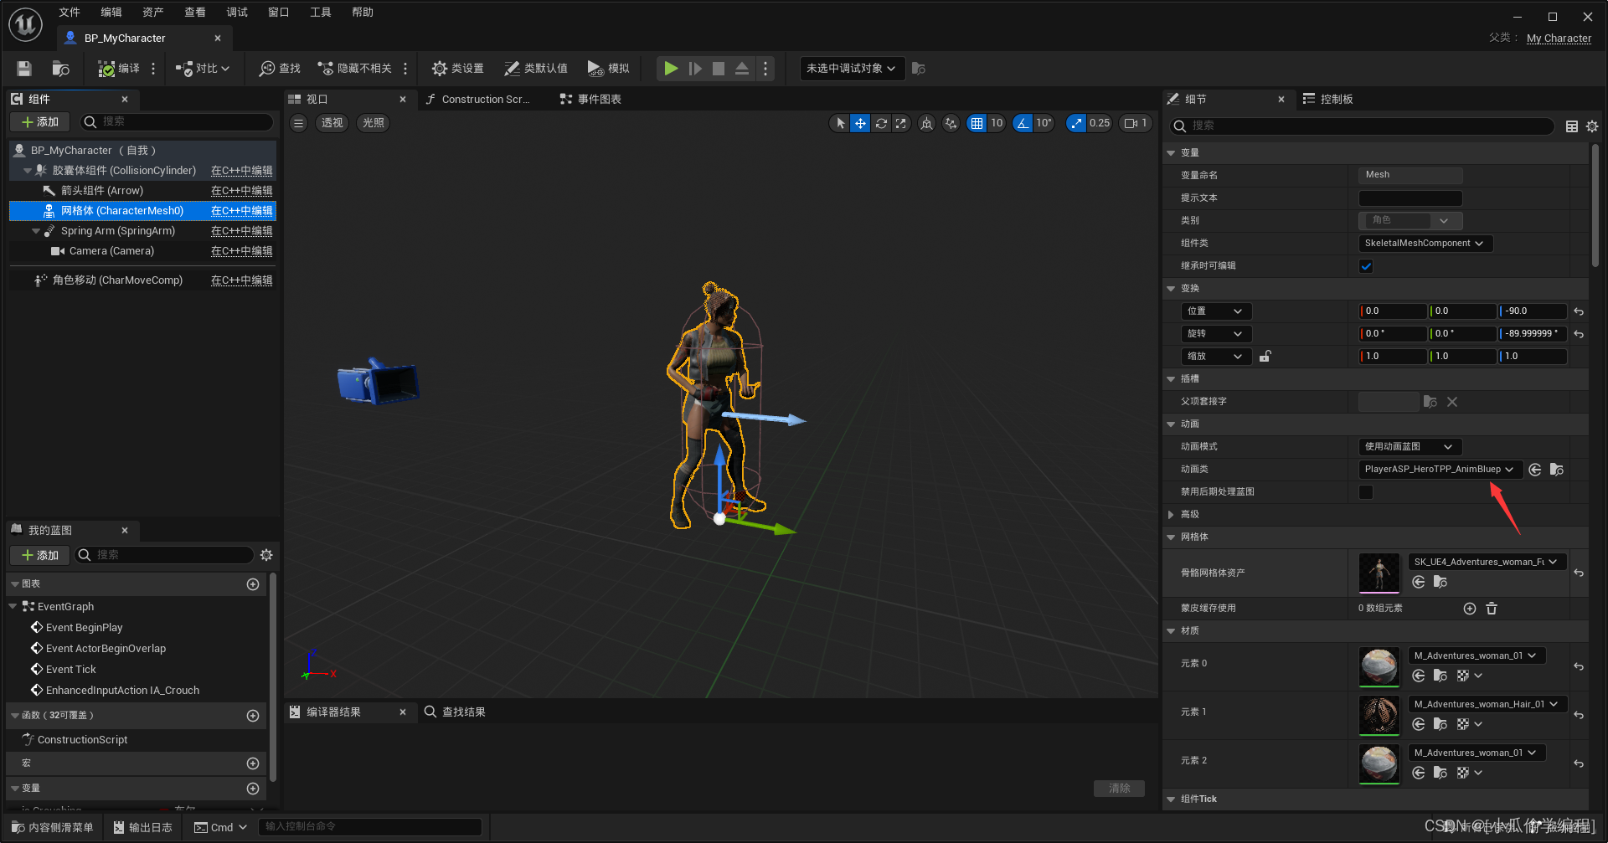Toggle world/local coordinate space icon

click(926, 123)
